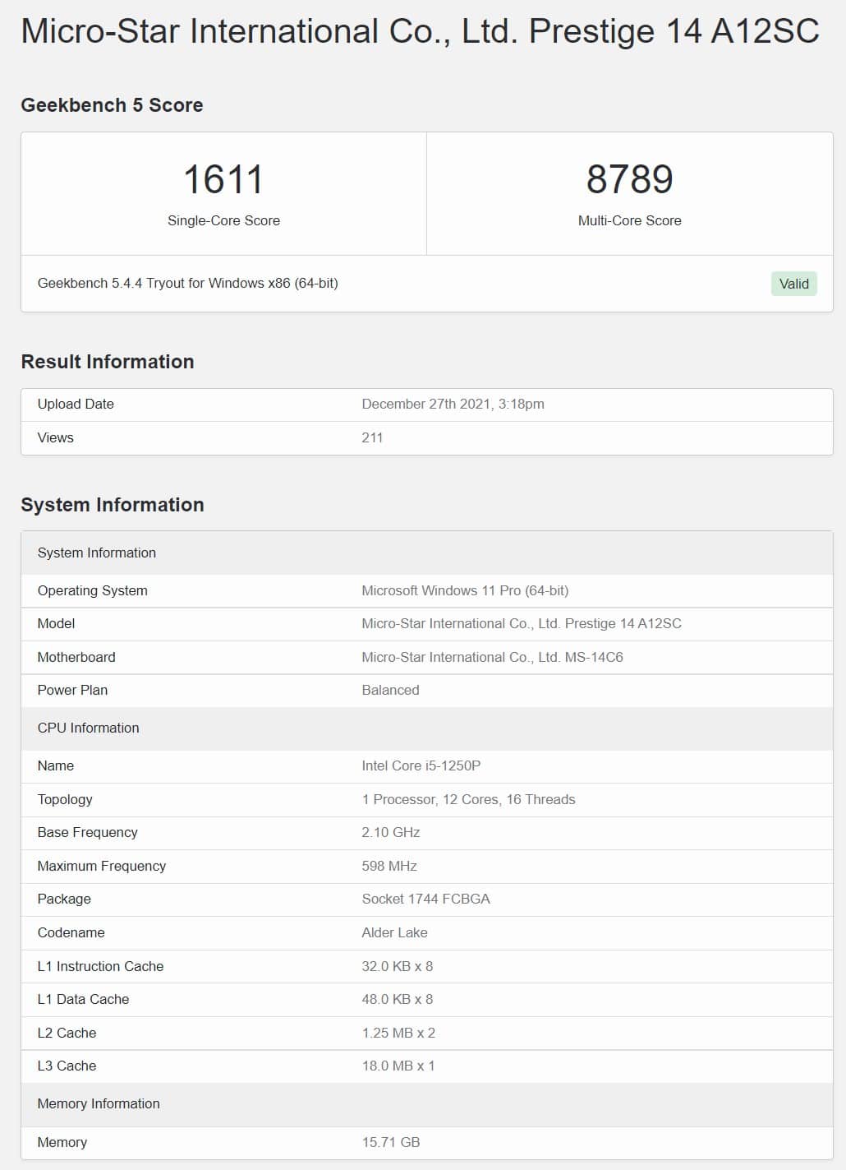
Task: Select the Geekbench 5.4.4 Tryout version text
Action: click(187, 283)
